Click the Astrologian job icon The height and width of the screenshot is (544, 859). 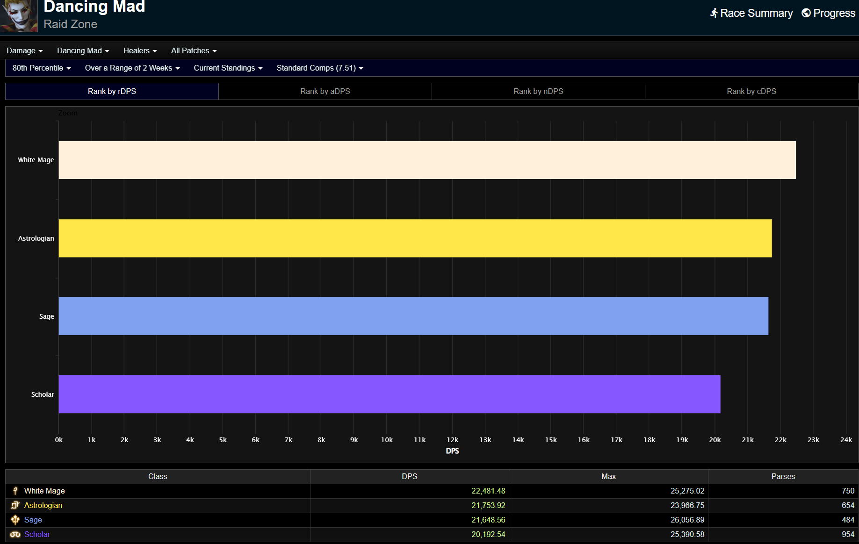coord(15,505)
